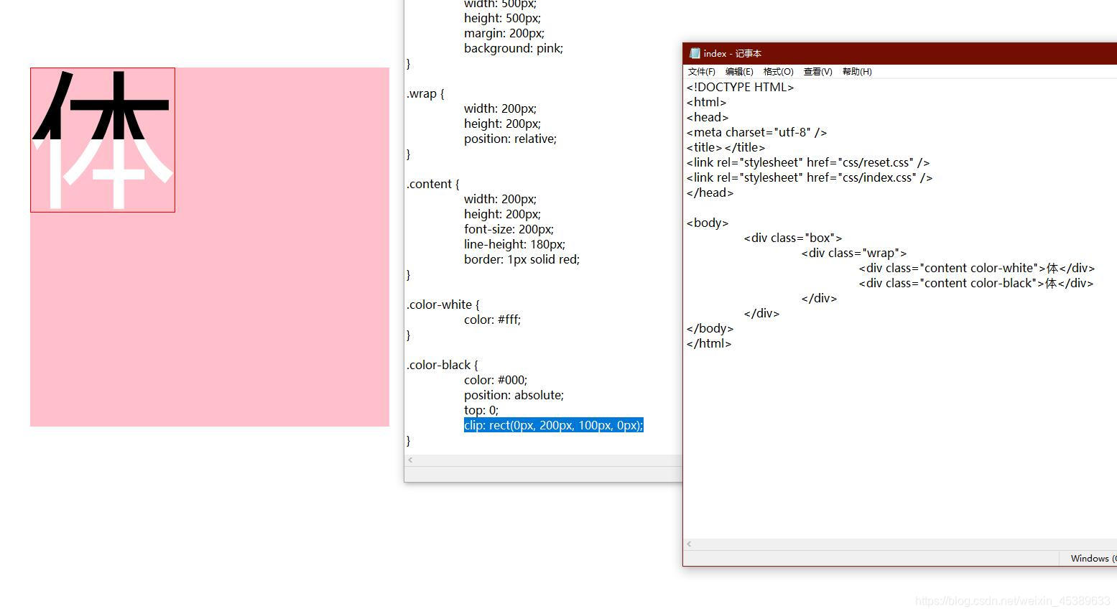Open the 编辑(E) menu in index Notepad
Viewport: 1117px width, 614px height.
pyautogui.click(x=739, y=72)
